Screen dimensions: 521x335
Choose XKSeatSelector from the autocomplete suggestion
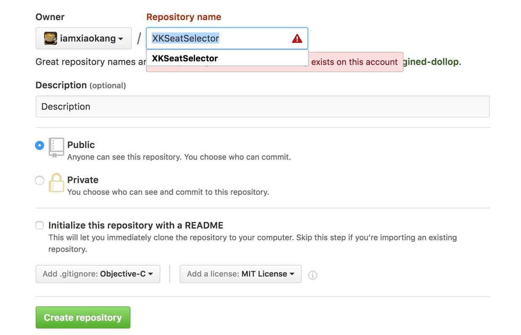(227, 58)
